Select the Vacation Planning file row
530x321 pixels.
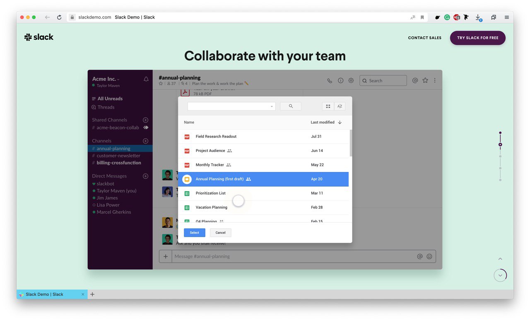[263, 207]
